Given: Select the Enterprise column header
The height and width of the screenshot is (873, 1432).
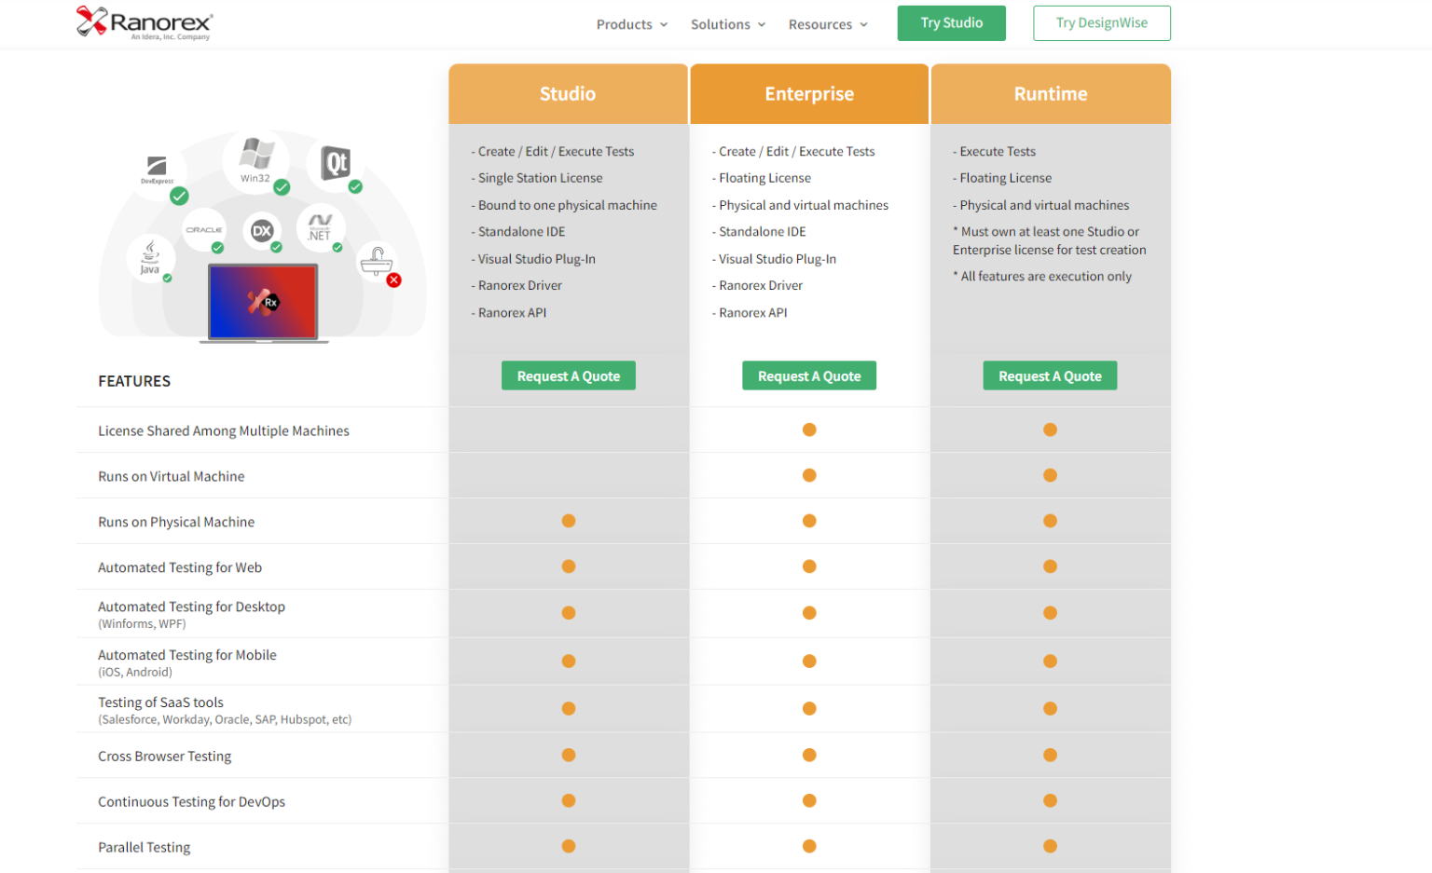Looking at the screenshot, I should [809, 93].
